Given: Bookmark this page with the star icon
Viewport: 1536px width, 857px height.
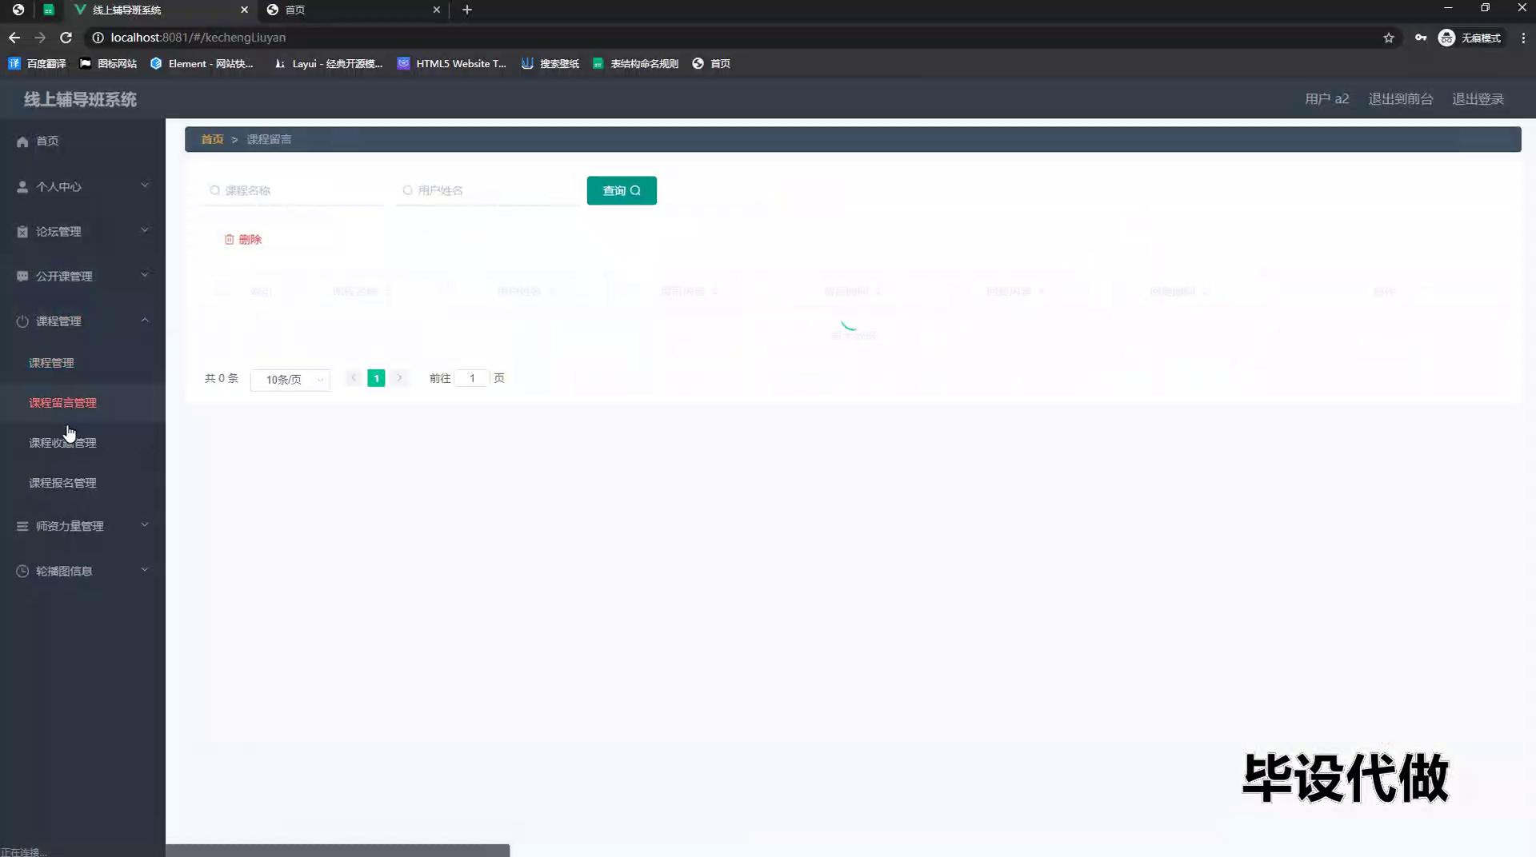Looking at the screenshot, I should pos(1388,38).
